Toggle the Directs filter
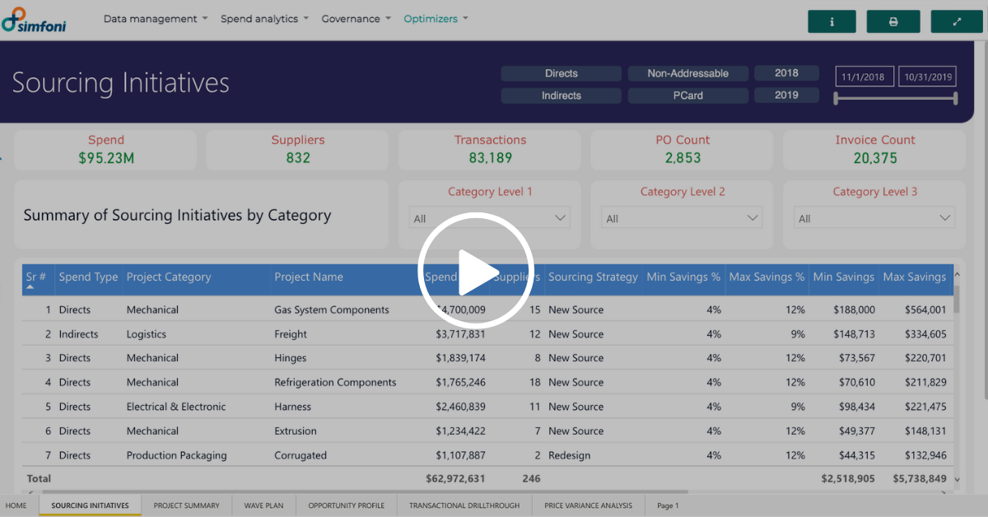This screenshot has height=517, width=988. [x=561, y=73]
